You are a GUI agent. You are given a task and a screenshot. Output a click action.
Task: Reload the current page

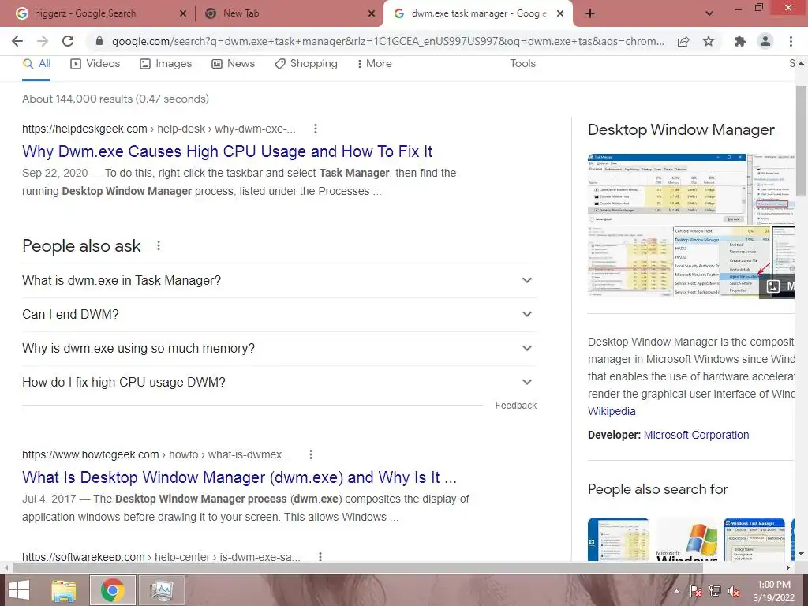coord(68,41)
